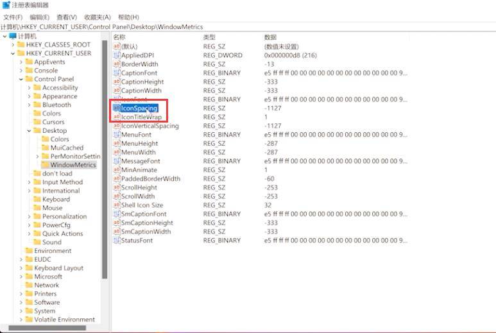Select the Sound folder icon
Screen dimensions: 496x333
pyautogui.click(x=37, y=242)
